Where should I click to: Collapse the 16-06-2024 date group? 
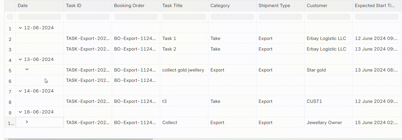(20, 112)
